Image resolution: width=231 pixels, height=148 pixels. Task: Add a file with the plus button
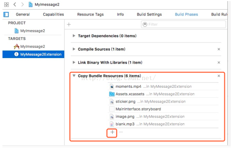point(112,132)
